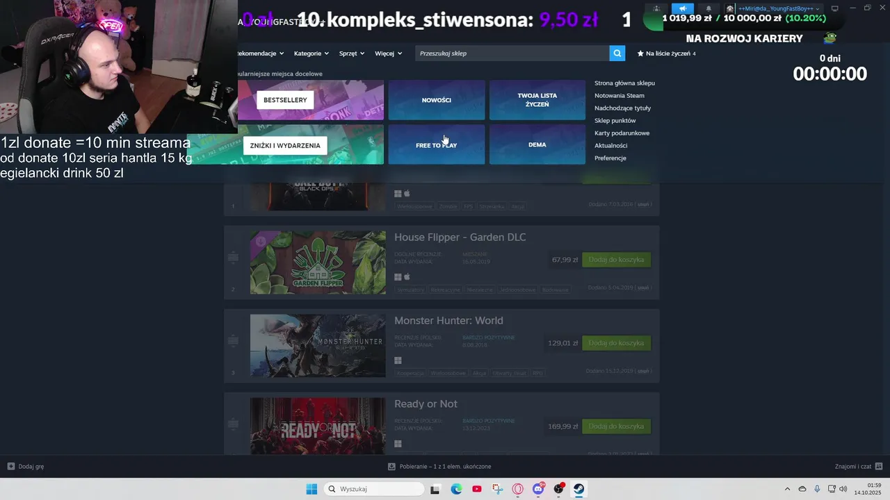Viewport: 890px width, 500px height.
Task: Click the profile avatar next to username
Action: 730,8
